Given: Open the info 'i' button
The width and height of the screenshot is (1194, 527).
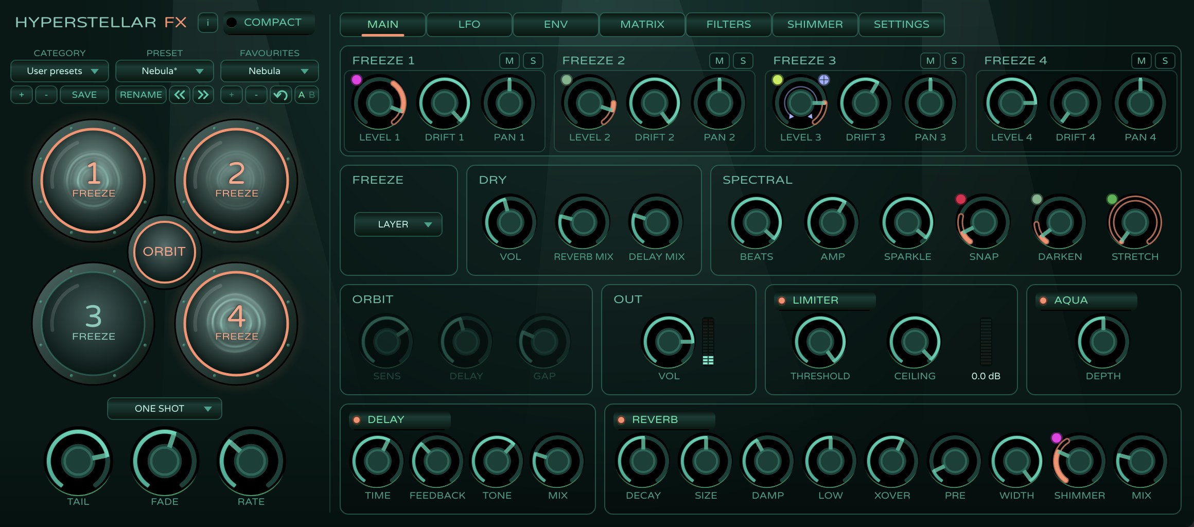Looking at the screenshot, I should point(207,23).
